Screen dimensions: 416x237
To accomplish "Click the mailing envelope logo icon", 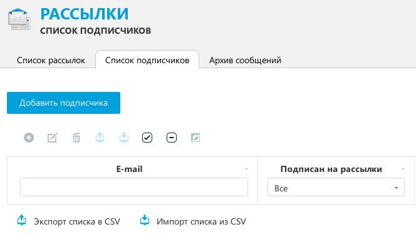I will click(x=19, y=19).
